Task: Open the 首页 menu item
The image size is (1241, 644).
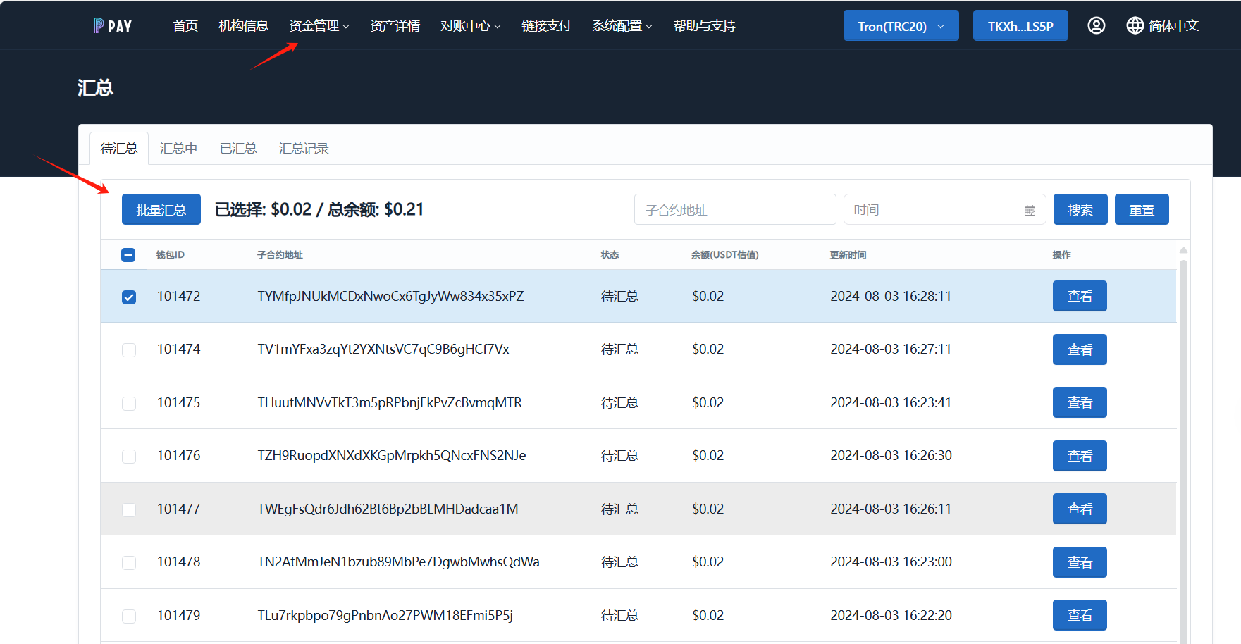Action: click(185, 26)
